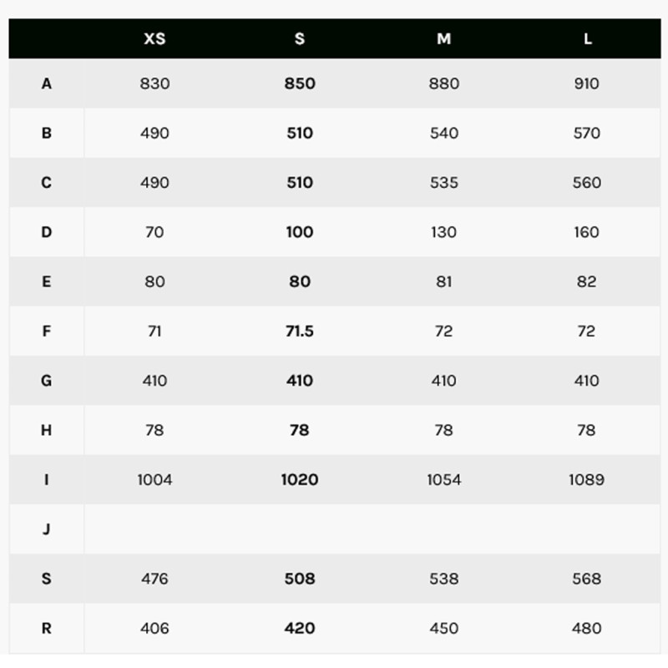The width and height of the screenshot is (668, 668).
Task: Select the empty row labeled J
Action: tap(335, 529)
